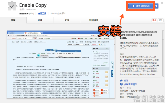The width and height of the screenshot is (165, 103).
Task: Click the 49,652 位使用者 user count
Action: coord(58,13)
